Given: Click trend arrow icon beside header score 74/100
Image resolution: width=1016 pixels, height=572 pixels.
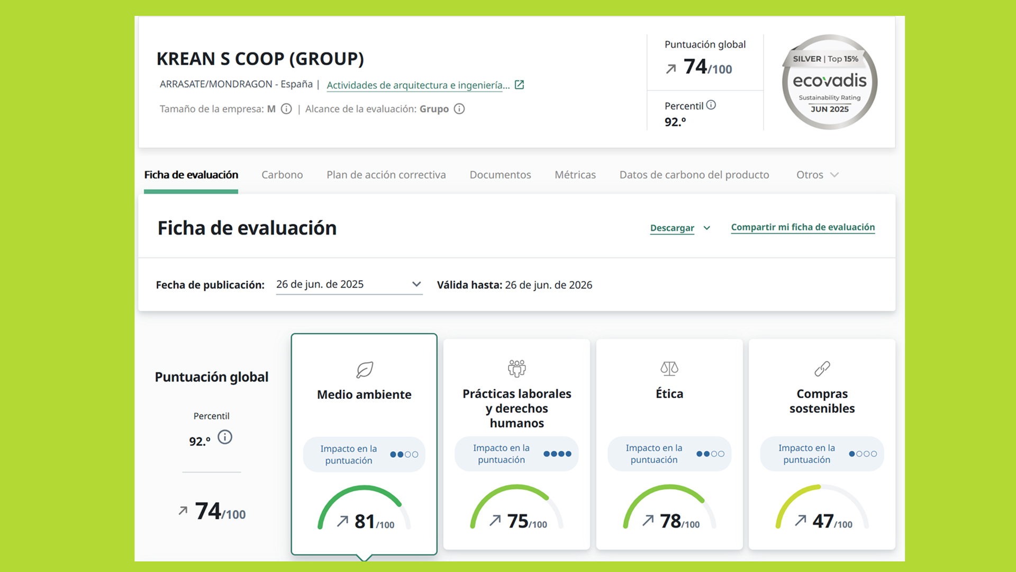Looking at the screenshot, I should point(671,69).
